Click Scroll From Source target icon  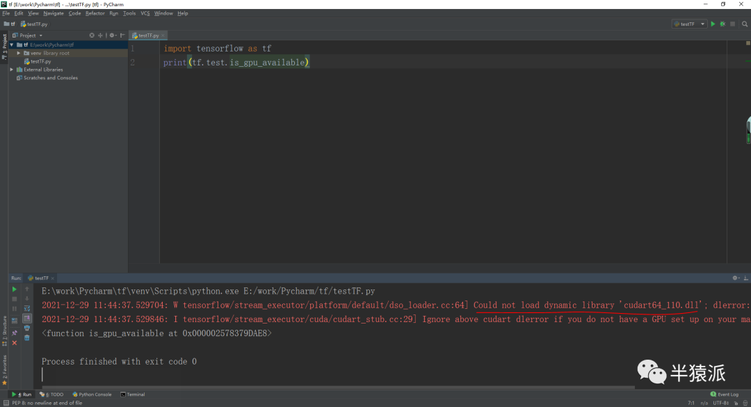pos(92,35)
